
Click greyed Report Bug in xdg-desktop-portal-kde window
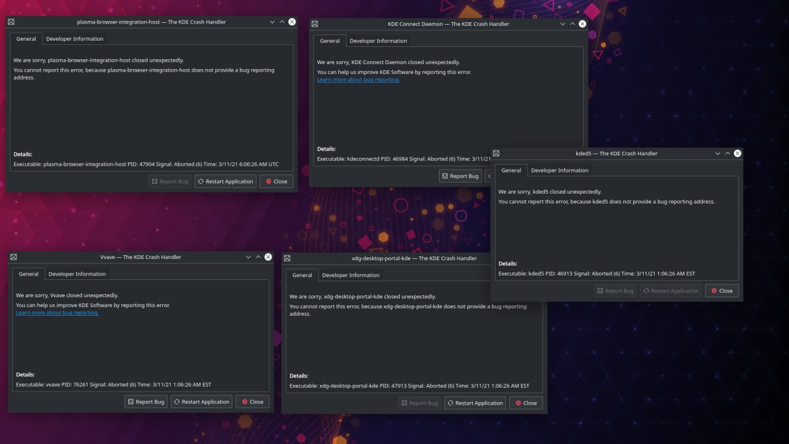click(x=420, y=403)
